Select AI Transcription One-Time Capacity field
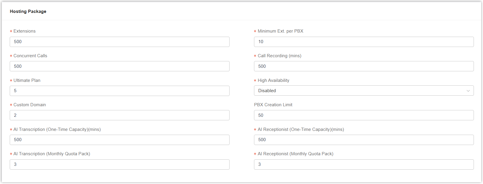483x184 pixels. [x=119, y=140]
